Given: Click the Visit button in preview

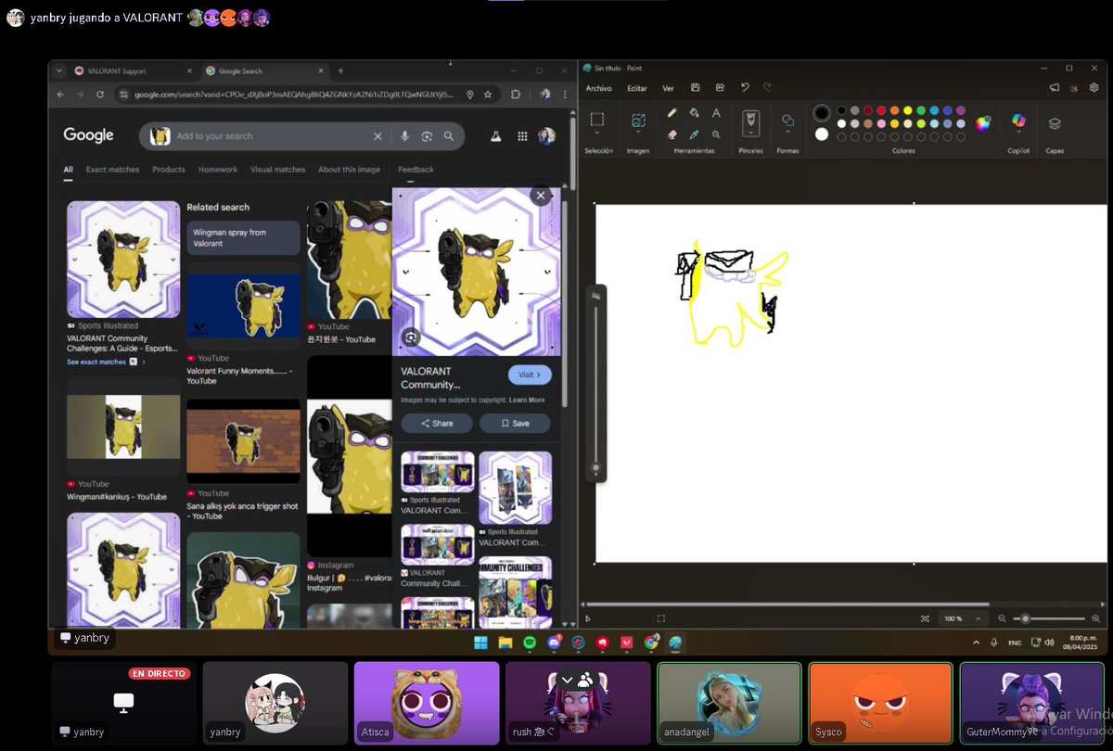Looking at the screenshot, I should (530, 375).
